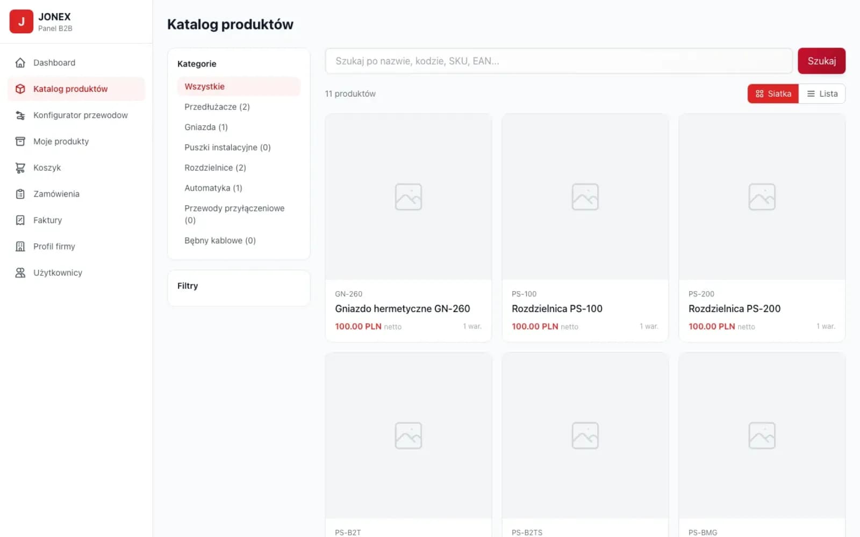Click the grid icon in Siatka button
Screen dimensions: 860x537
coord(759,94)
